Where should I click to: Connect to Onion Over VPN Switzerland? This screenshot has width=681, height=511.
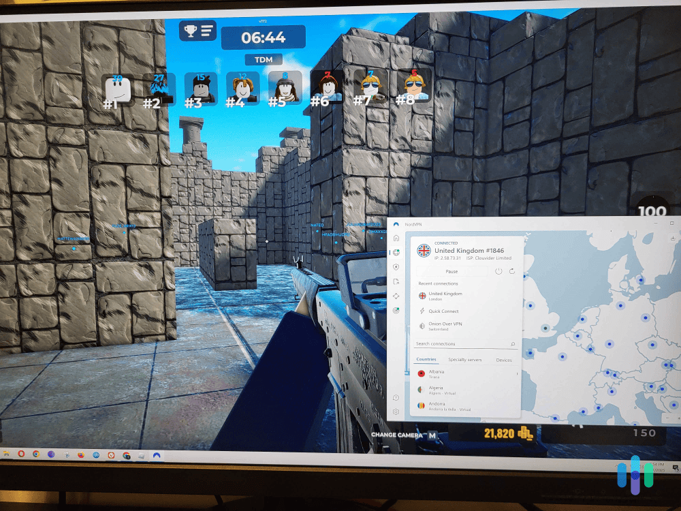pyautogui.click(x=445, y=326)
